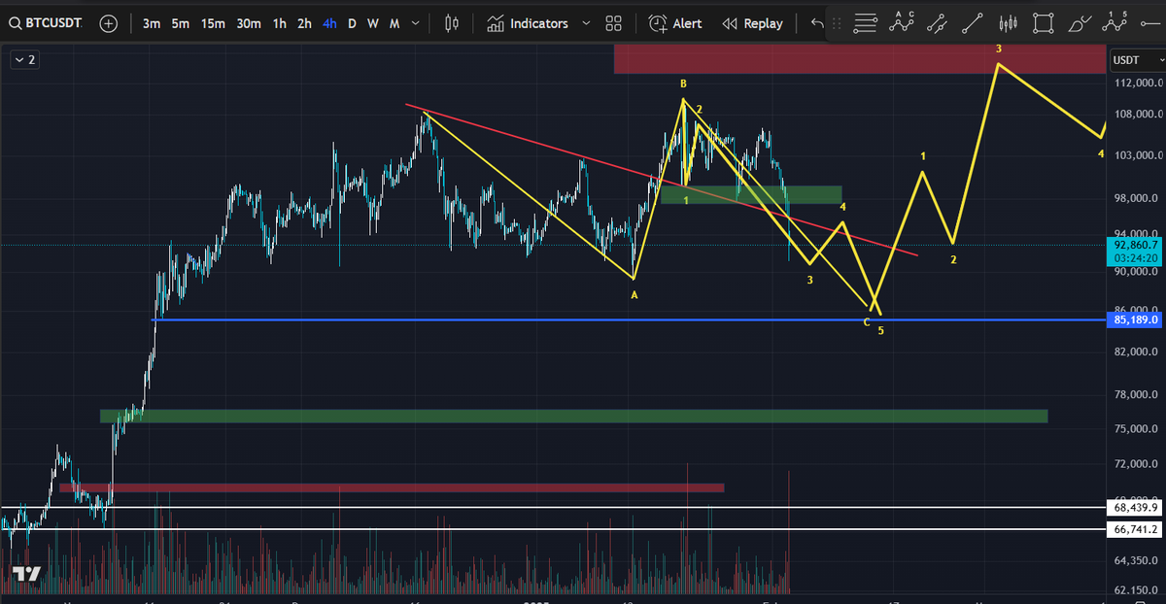Open the Indicators dropdown arrow
The image size is (1166, 604).
pyautogui.click(x=585, y=22)
